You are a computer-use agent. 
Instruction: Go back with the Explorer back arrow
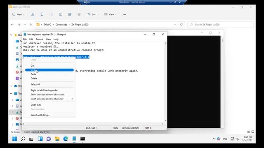point(12,25)
